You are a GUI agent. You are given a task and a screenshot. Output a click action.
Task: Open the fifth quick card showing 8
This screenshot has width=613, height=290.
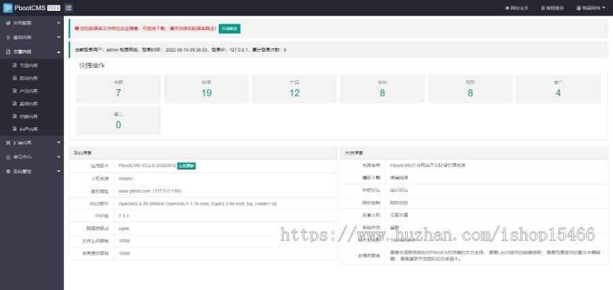click(x=470, y=88)
